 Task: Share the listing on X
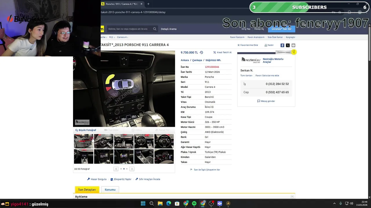pyautogui.click(x=288, y=45)
